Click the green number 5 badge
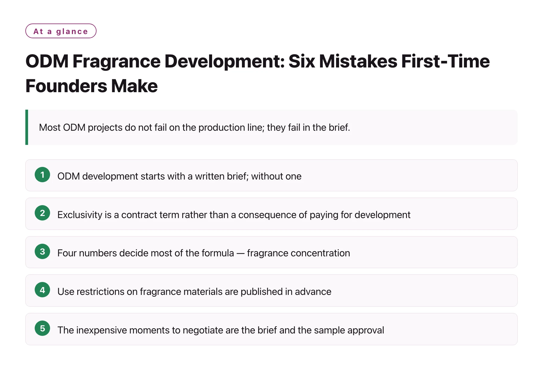 [42, 328]
